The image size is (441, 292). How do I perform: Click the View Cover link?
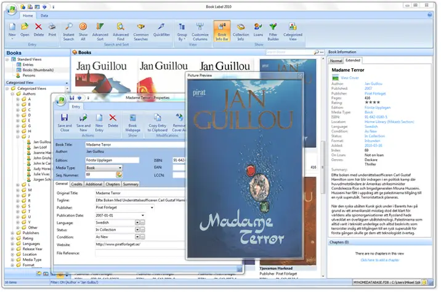(350, 78)
